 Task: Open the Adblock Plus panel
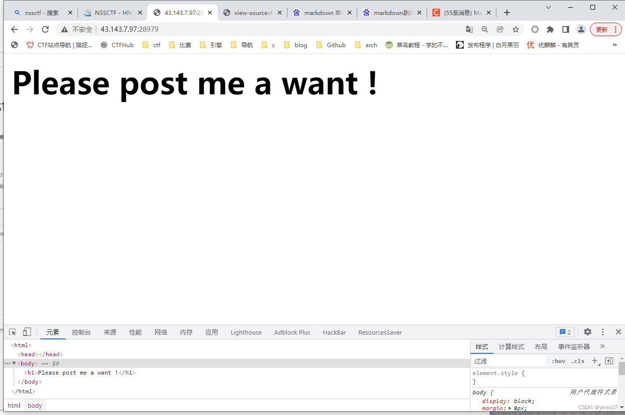(x=292, y=332)
